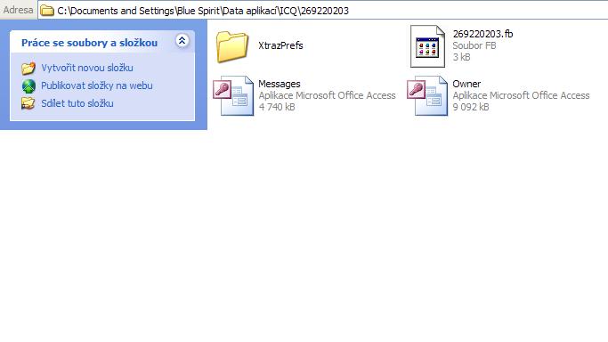Click the Práce se soubory a složkou header

coord(102,42)
